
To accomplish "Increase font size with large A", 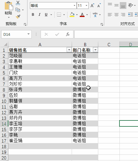I will [92, 5].
